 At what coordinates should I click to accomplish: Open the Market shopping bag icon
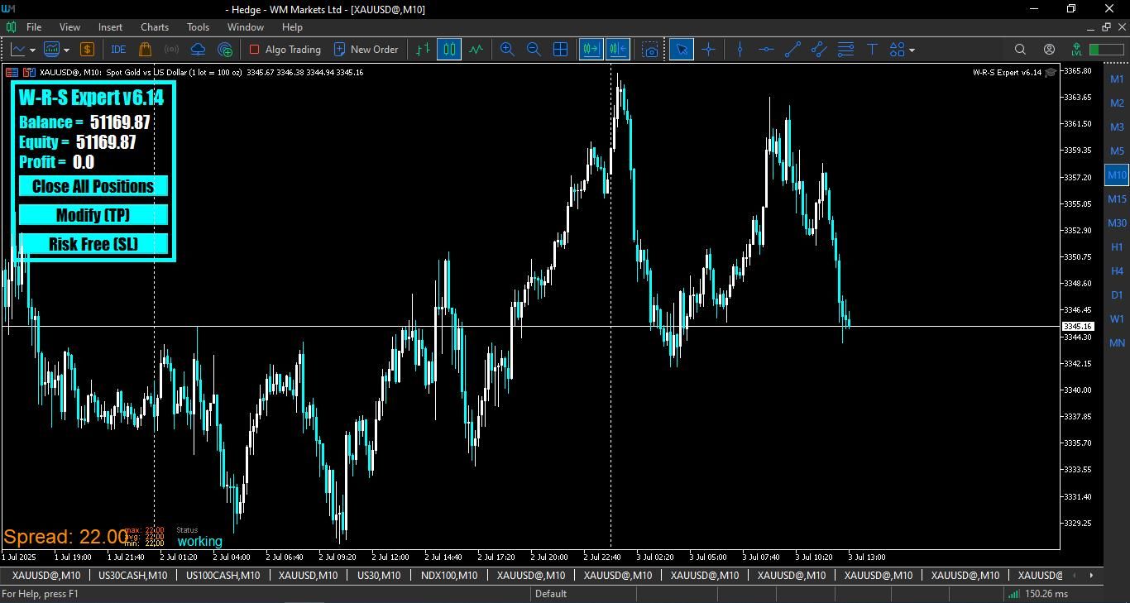145,50
